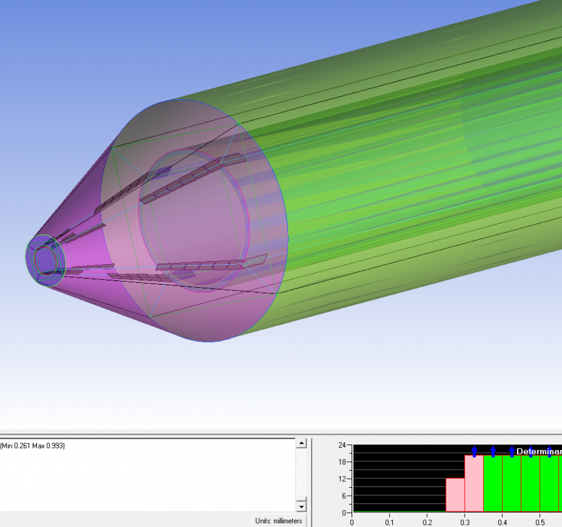Select the pink histogram bar at 0.25–0.3
The width and height of the screenshot is (562, 527).
click(x=455, y=495)
